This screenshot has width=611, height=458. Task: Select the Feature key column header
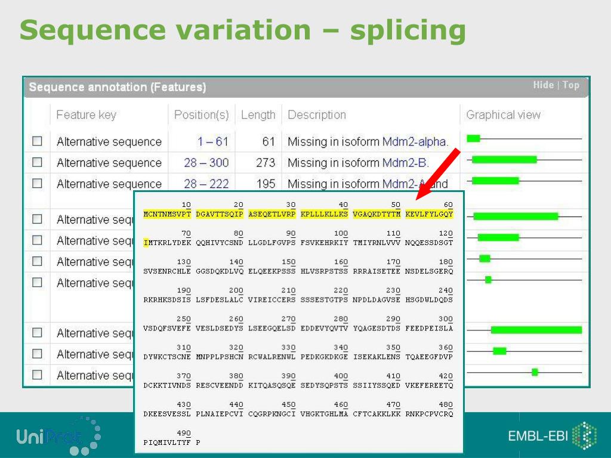86,115
